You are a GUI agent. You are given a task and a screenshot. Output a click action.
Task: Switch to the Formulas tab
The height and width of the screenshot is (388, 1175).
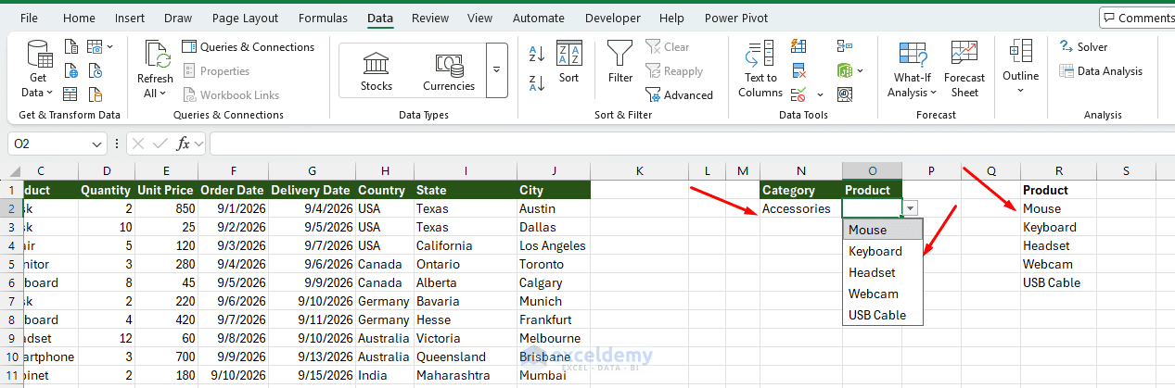(x=323, y=18)
